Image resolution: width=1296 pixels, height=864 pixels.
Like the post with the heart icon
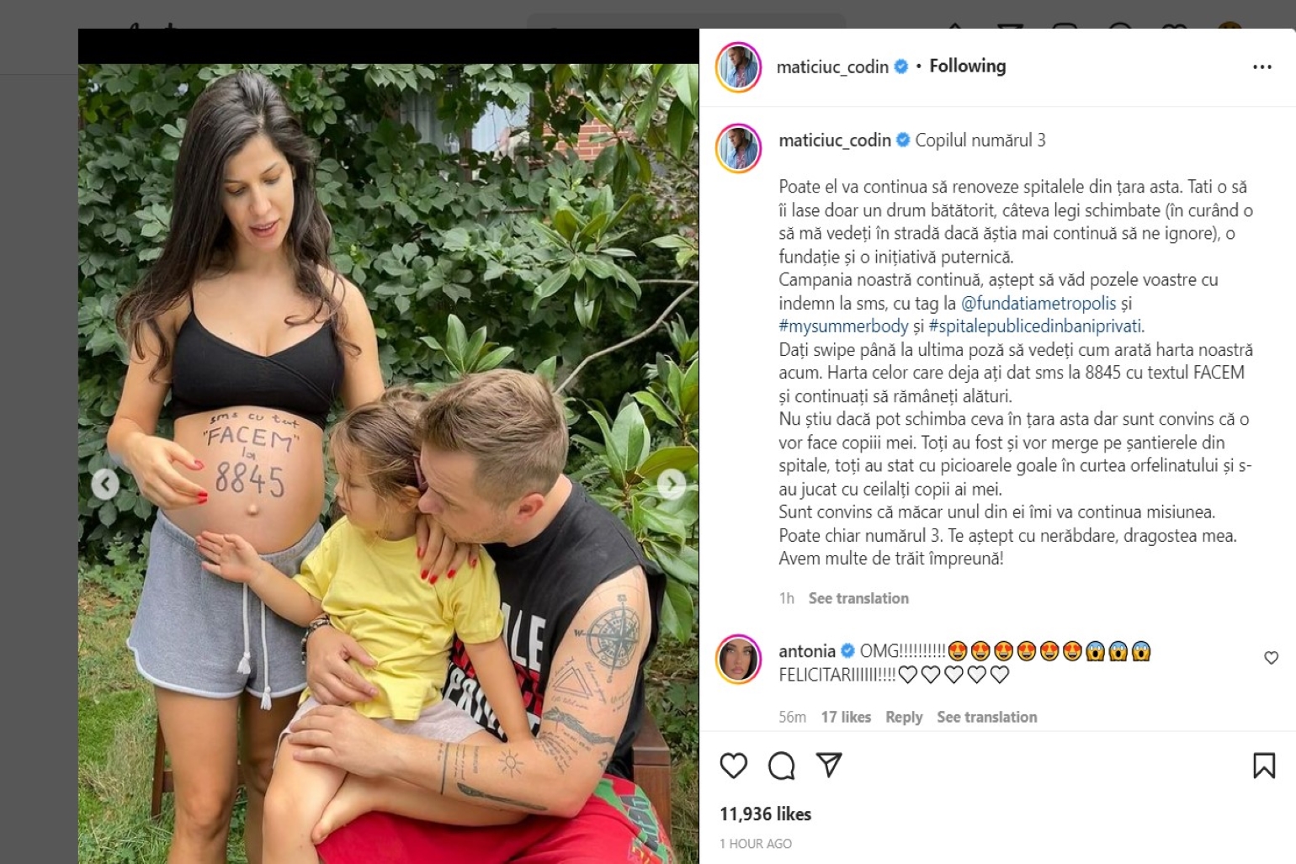733,766
